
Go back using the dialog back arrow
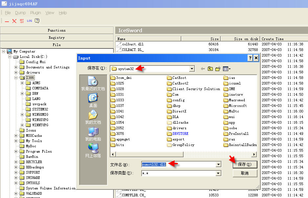(203, 69)
